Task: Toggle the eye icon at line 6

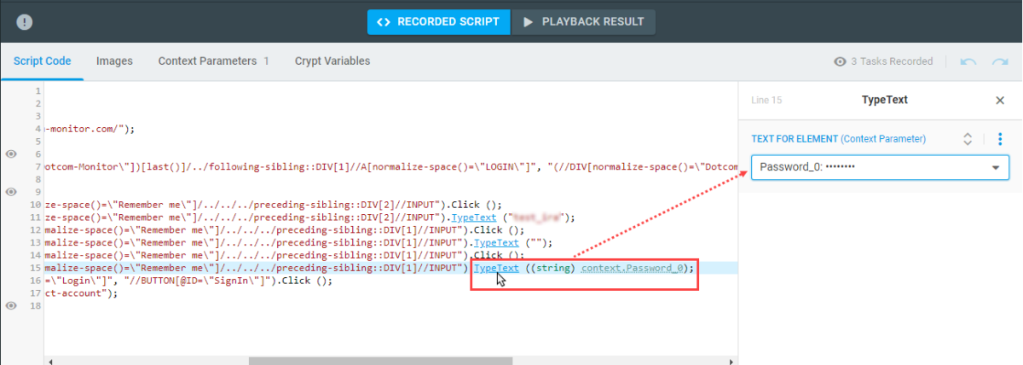Action: [x=12, y=154]
